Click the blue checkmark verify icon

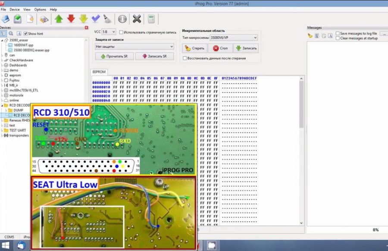click(x=96, y=19)
